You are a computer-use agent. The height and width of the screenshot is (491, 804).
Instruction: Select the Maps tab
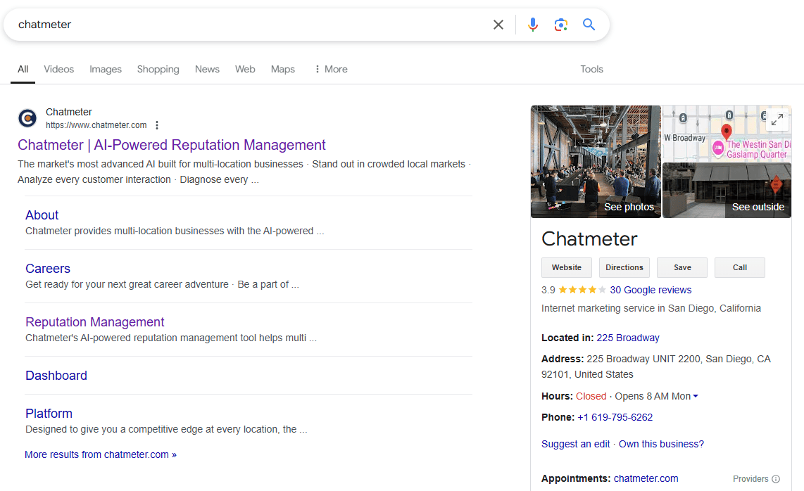(x=283, y=69)
